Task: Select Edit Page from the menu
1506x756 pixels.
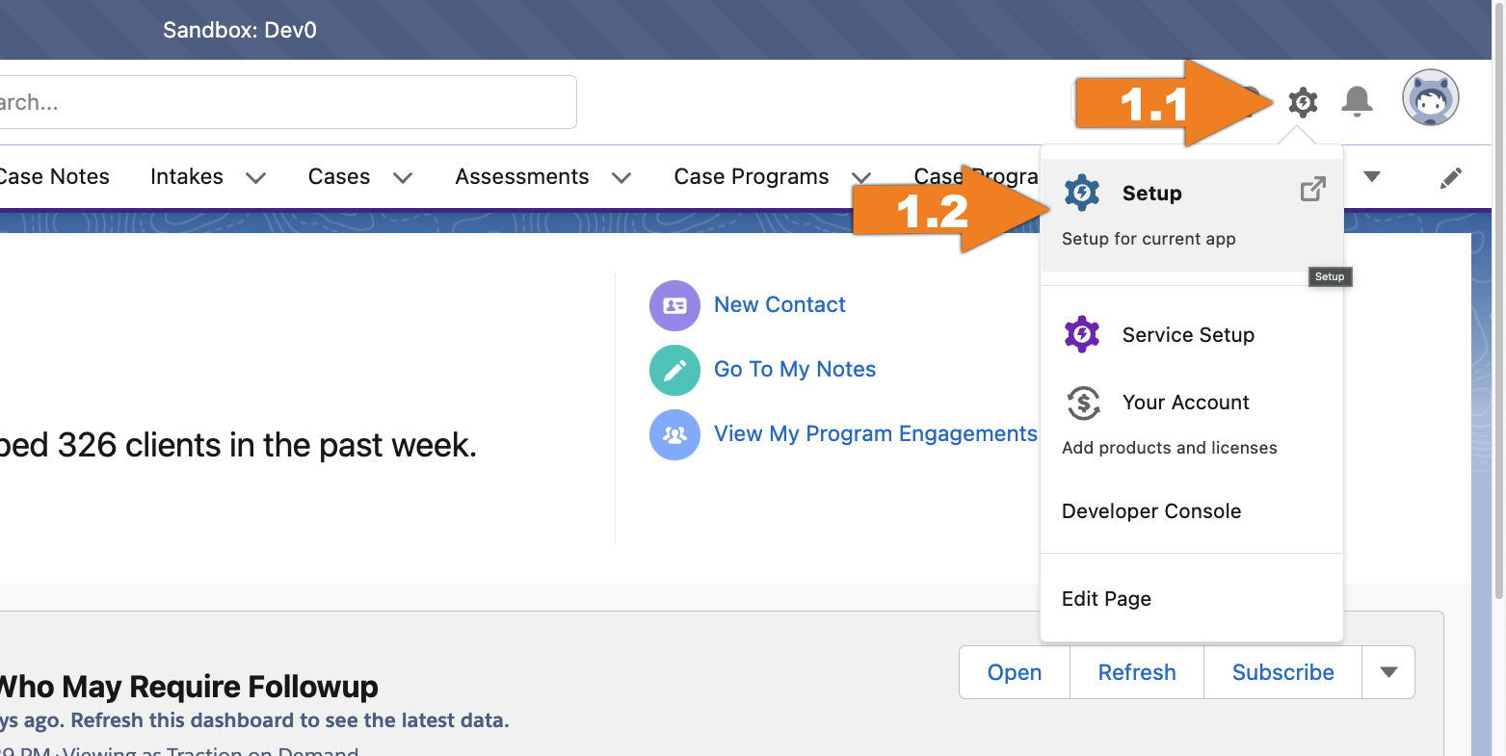Action: pos(1105,598)
